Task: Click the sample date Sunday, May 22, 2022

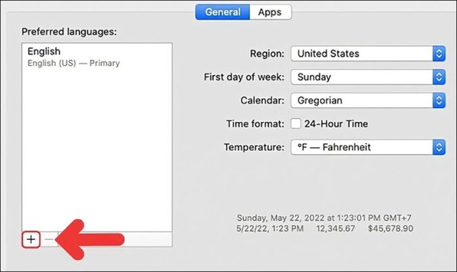Action: (324, 218)
